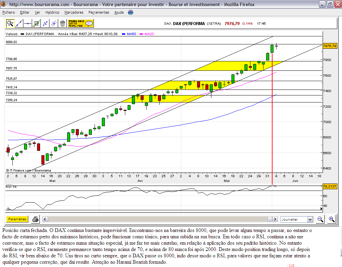Click the blue MA50 color marker
342x267 pixels.
pyautogui.click(x=124, y=34)
